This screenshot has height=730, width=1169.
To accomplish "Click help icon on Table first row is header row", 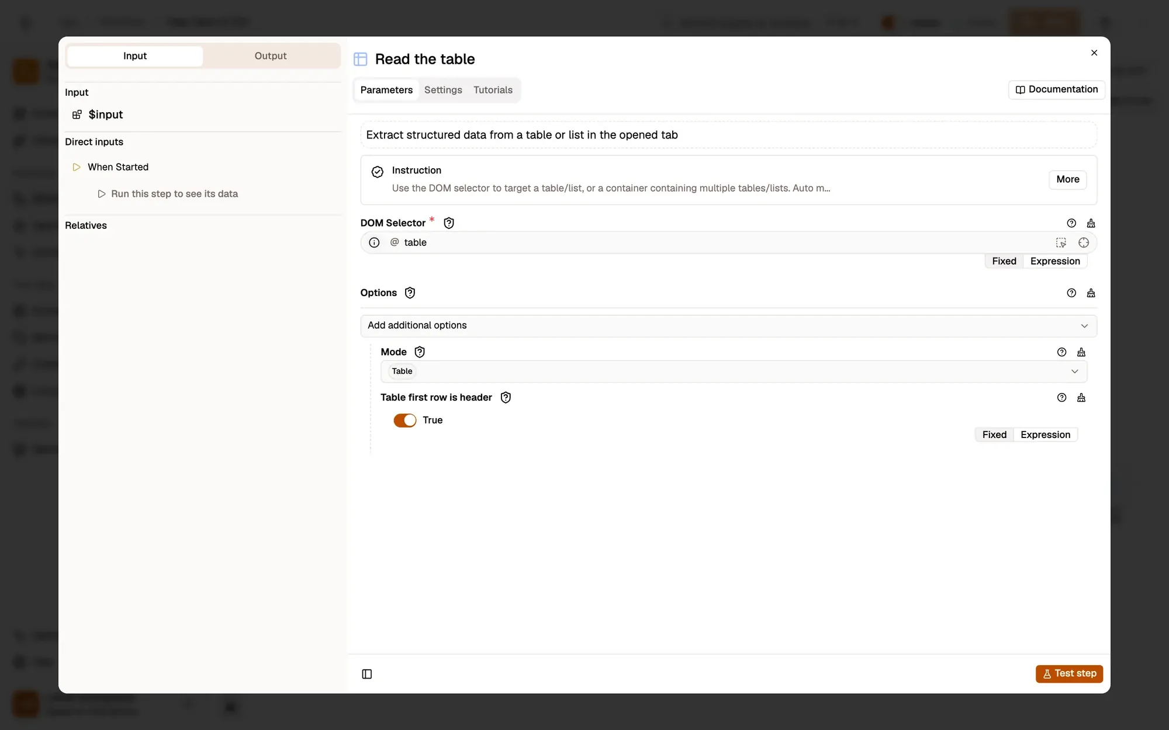I will click(1061, 398).
